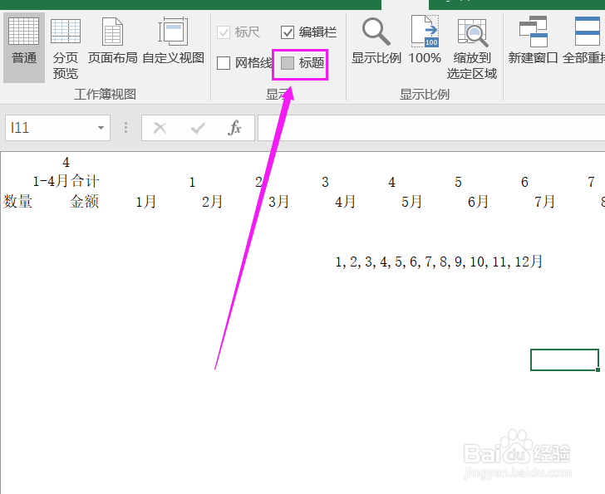Toggle the disabled Ruler (标尺) checkbox

coord(224,32)
